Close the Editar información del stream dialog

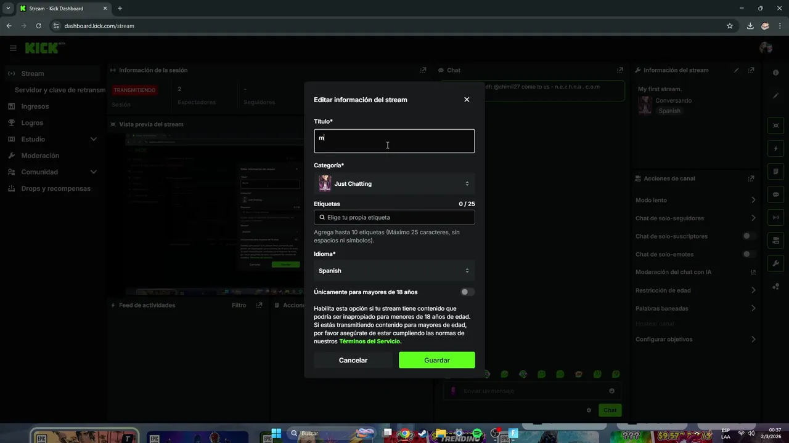click(467, 100)
